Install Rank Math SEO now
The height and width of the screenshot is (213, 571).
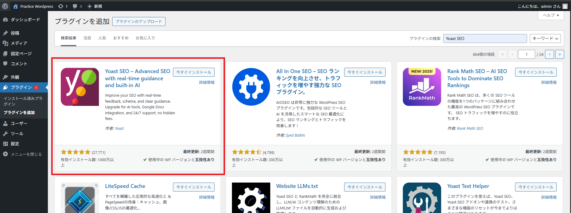[x=536, y=72]
